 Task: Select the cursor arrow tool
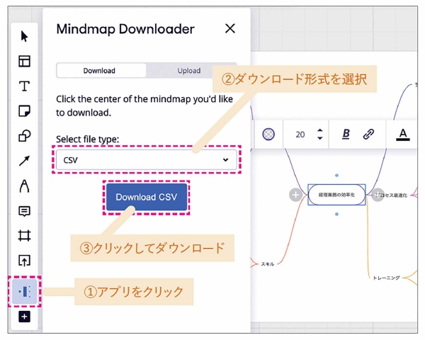coord(25,36)
